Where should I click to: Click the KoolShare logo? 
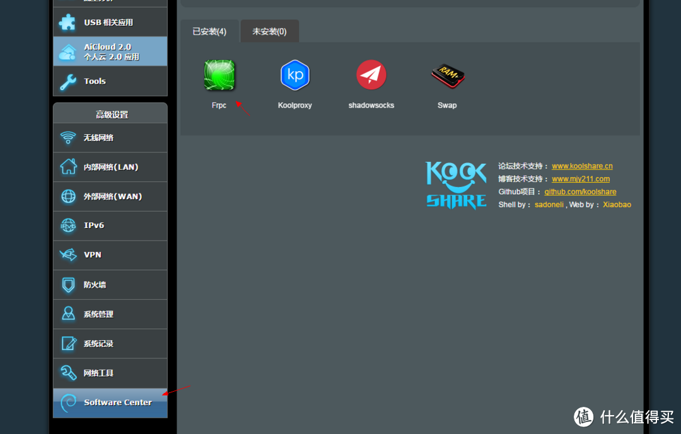pyautogui.click(x=456, y=185)
